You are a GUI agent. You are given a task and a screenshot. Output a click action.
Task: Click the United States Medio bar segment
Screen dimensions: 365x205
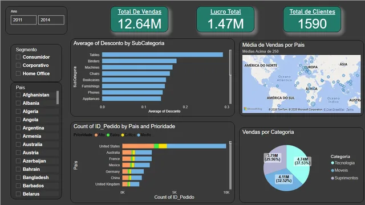point(196,146)
